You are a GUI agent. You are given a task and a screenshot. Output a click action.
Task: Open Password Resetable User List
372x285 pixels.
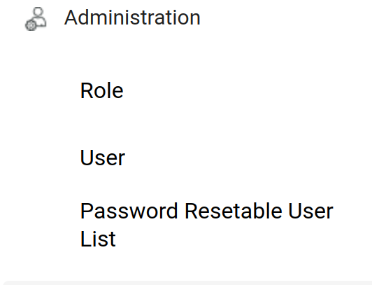point(207,225)
